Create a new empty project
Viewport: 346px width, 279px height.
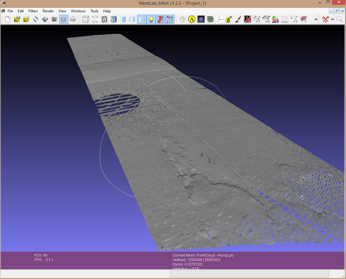tap(8, 19)
